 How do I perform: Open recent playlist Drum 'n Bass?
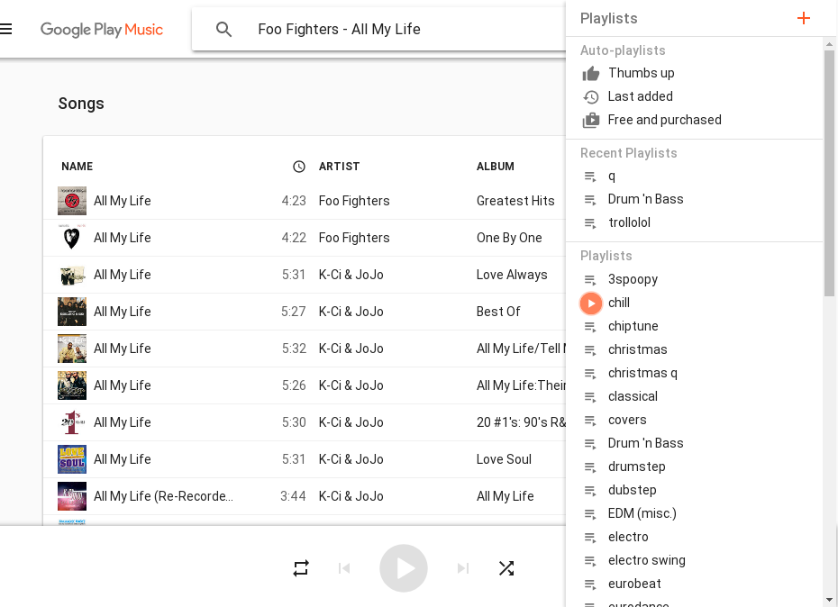pos(645,199)
